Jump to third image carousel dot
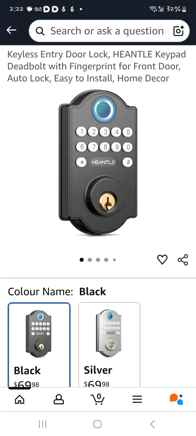Image resolution: width=196 pixels, height=436 pixels. [x=98, y=260]
